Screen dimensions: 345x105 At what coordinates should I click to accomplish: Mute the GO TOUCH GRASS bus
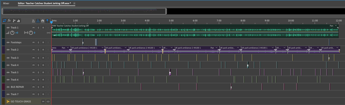click(43, 102)
